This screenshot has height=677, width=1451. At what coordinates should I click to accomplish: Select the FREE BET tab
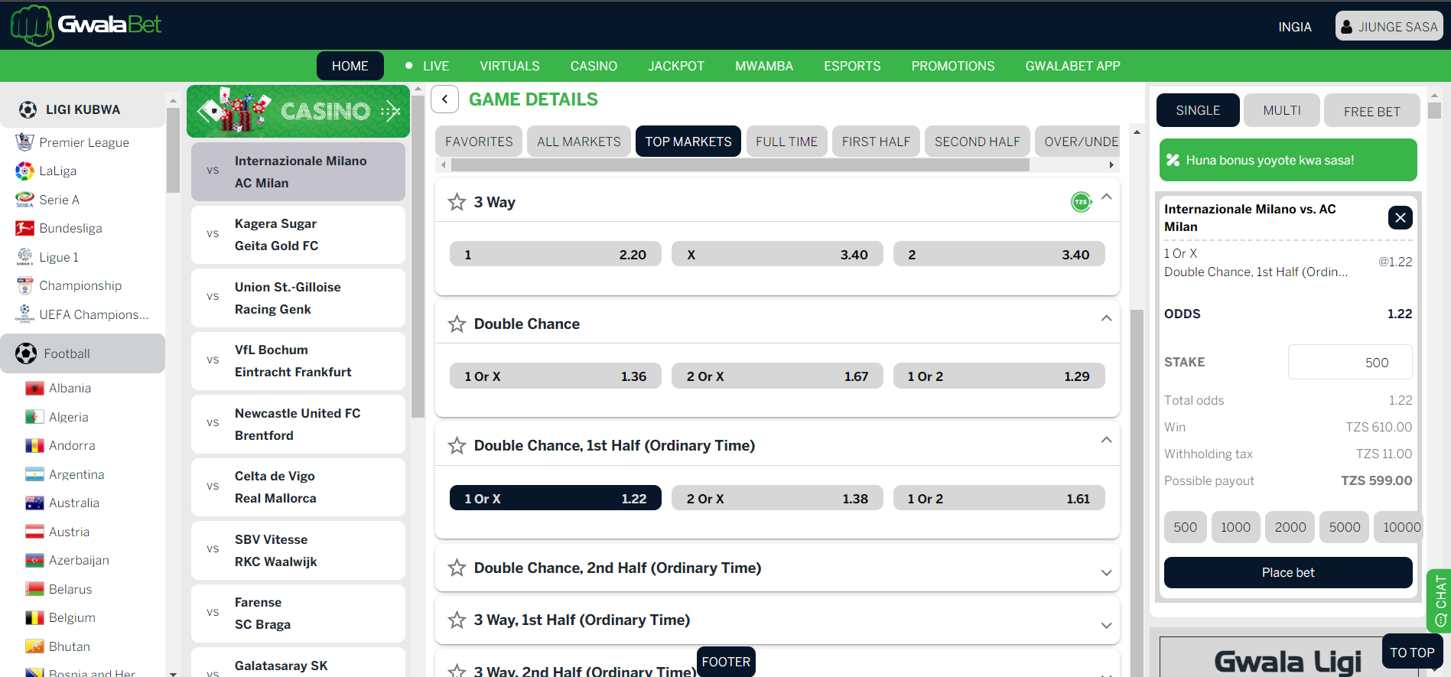1372,111
